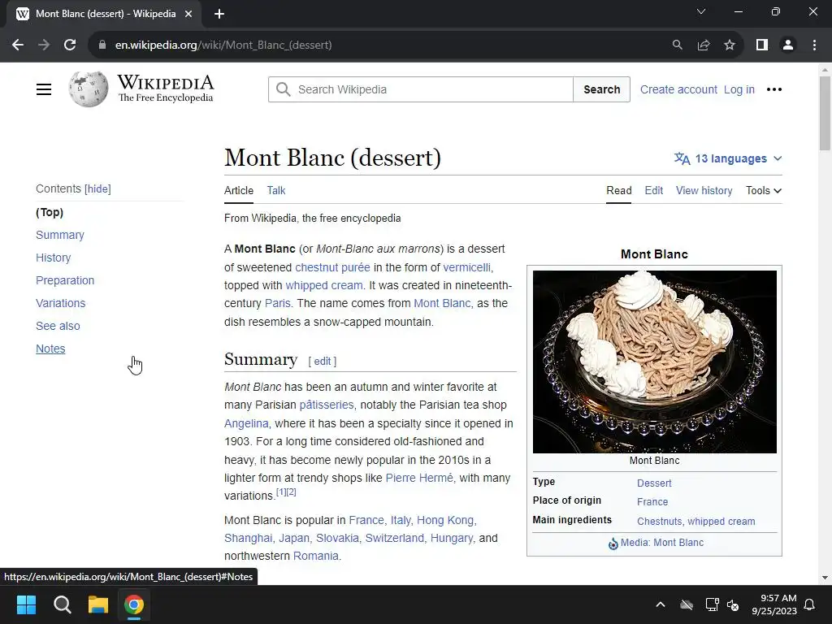Open a new browser tab

[x=219, y=14]
